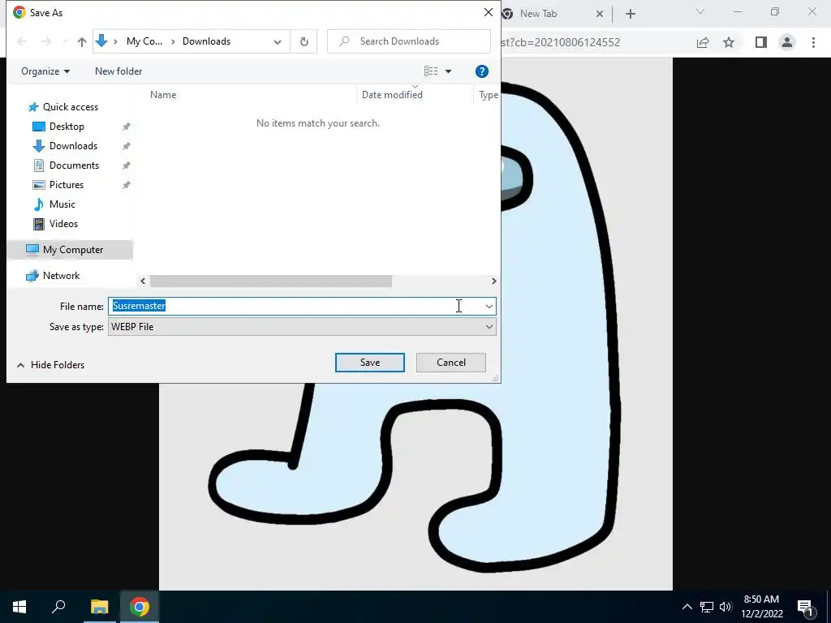Open the Chrome profile avatar
The image size is (831, 623).
[787, 42]
